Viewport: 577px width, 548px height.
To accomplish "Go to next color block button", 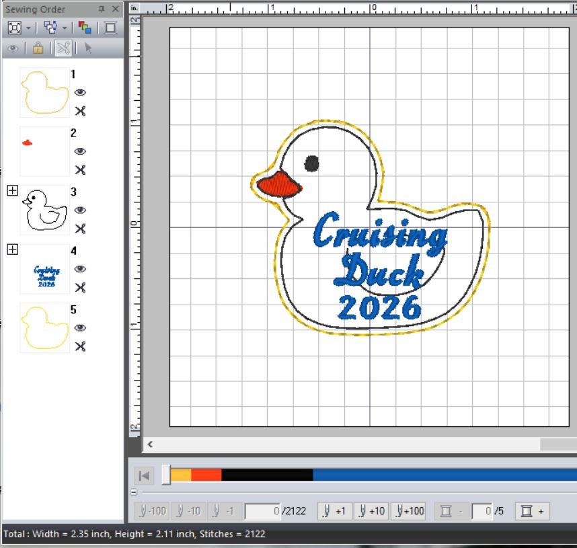I will tap(533, 511).
